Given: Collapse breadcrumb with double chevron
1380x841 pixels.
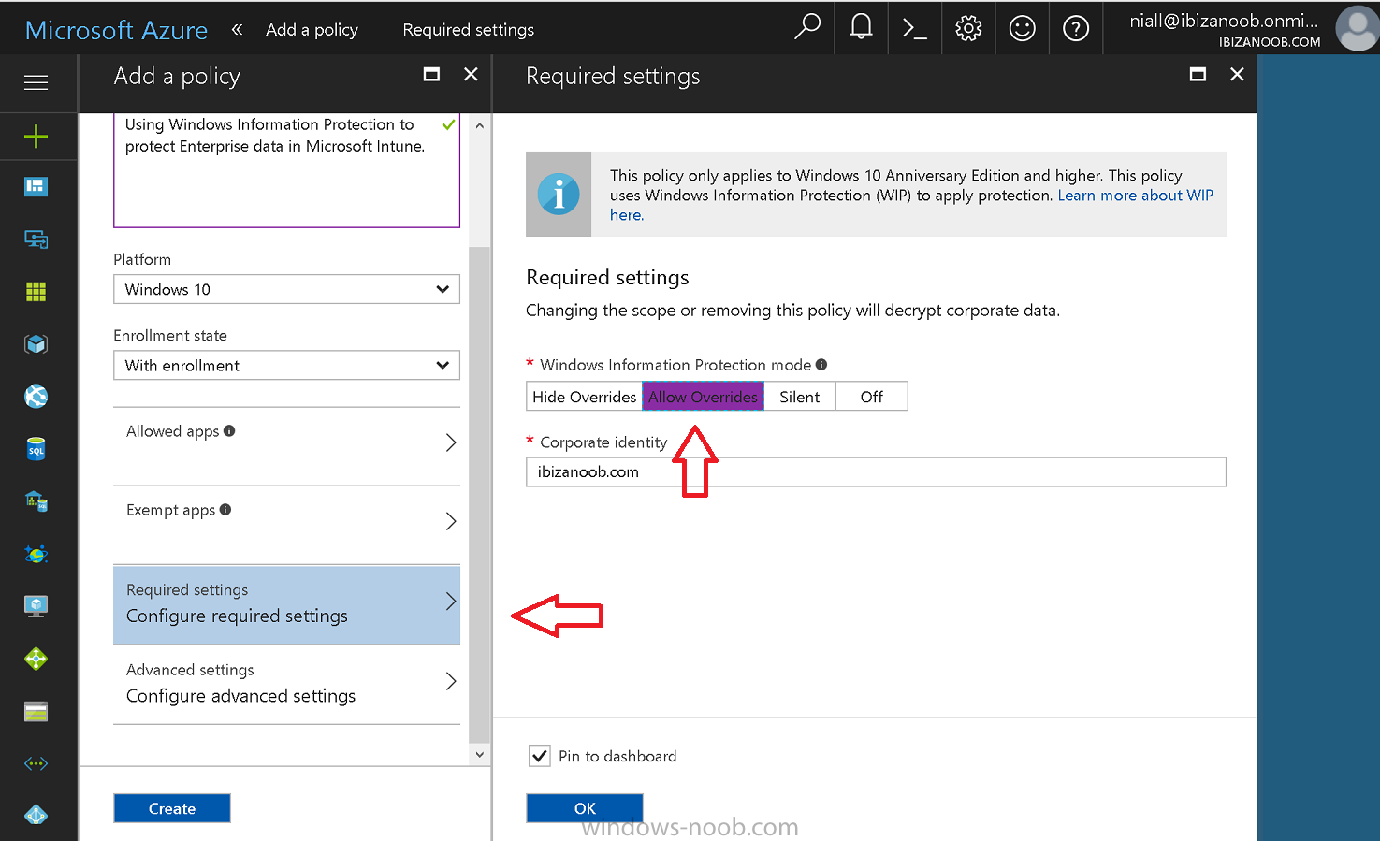Looking at the screenshot, I should pos(237,29).
